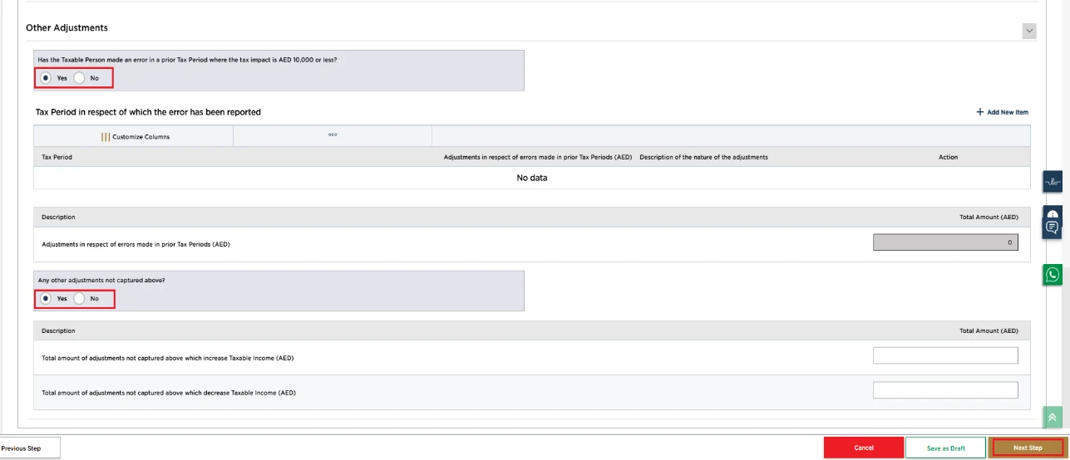Open the WhatsApp chat icon

pos(1053,275)
